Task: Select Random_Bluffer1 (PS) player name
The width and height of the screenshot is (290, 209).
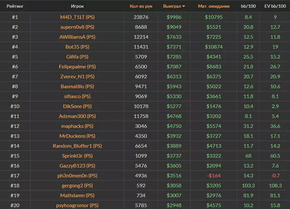Action: click(77, 146)
